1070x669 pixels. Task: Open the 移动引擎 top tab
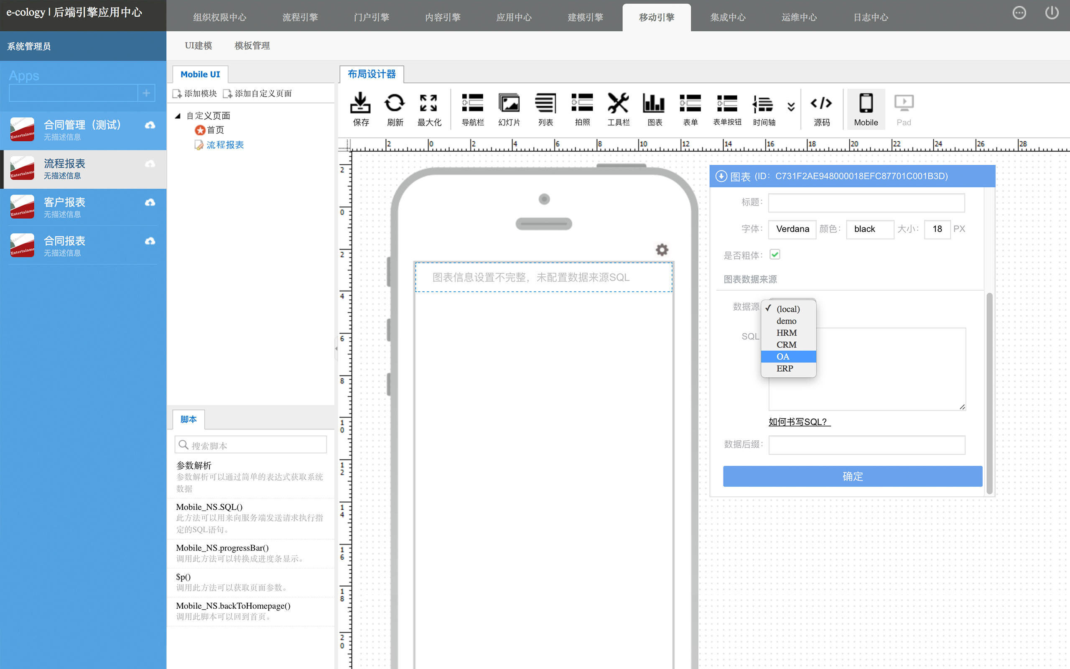coord(657,17)
